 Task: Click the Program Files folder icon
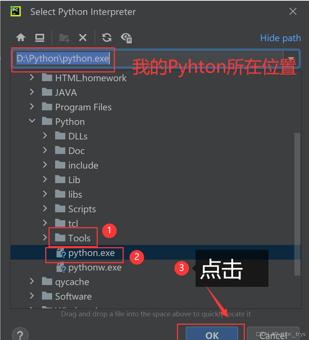pos(47,106)
